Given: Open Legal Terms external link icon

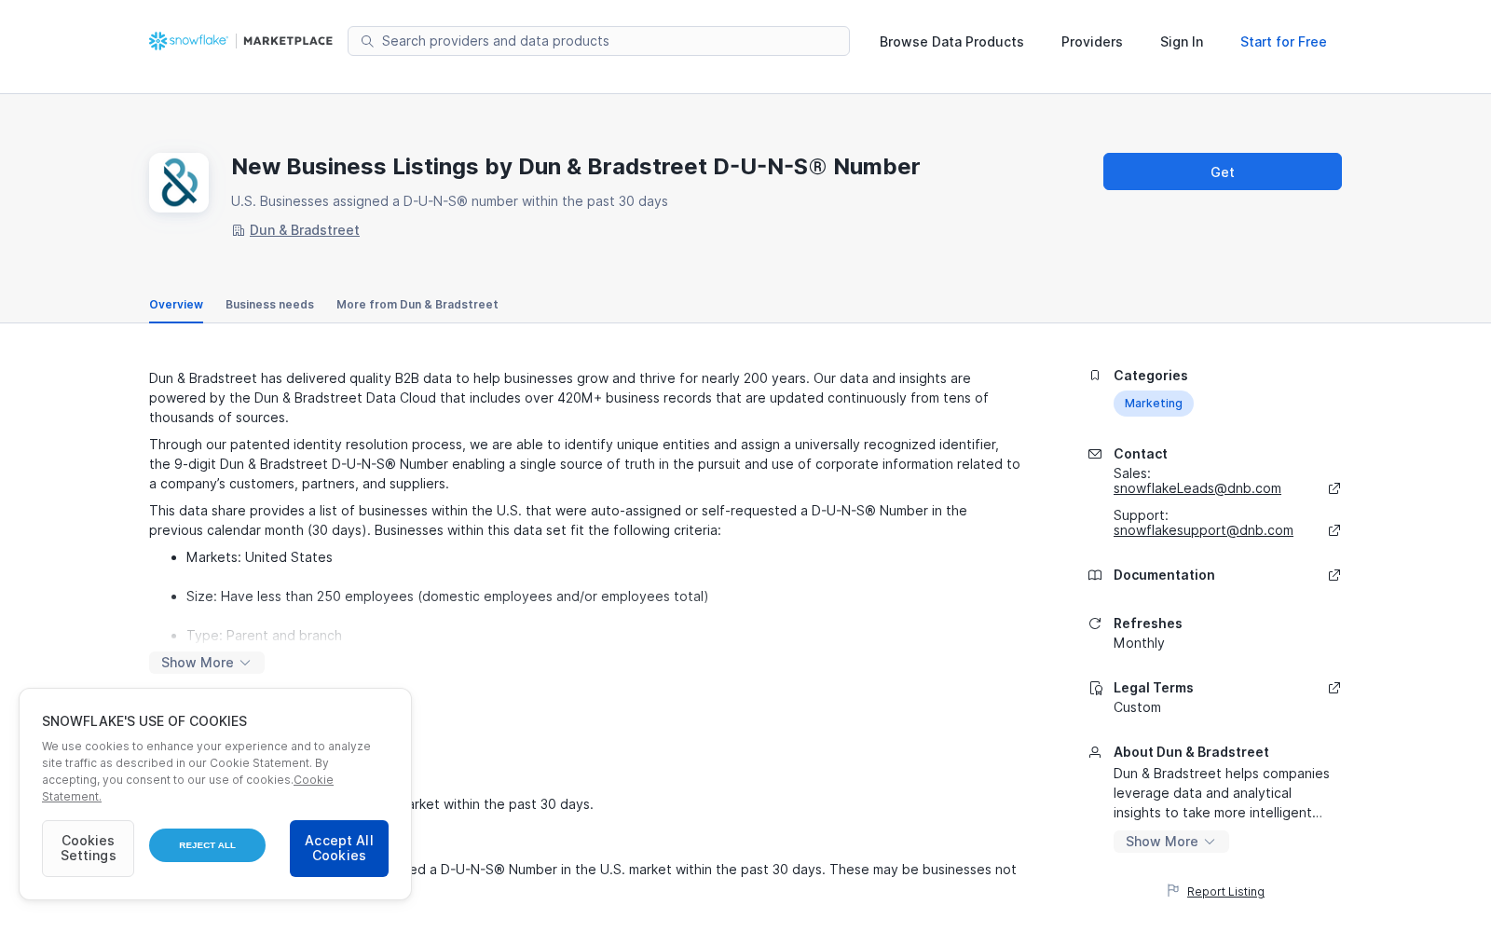Looking at the screenshot, I should coord(1334,688).
